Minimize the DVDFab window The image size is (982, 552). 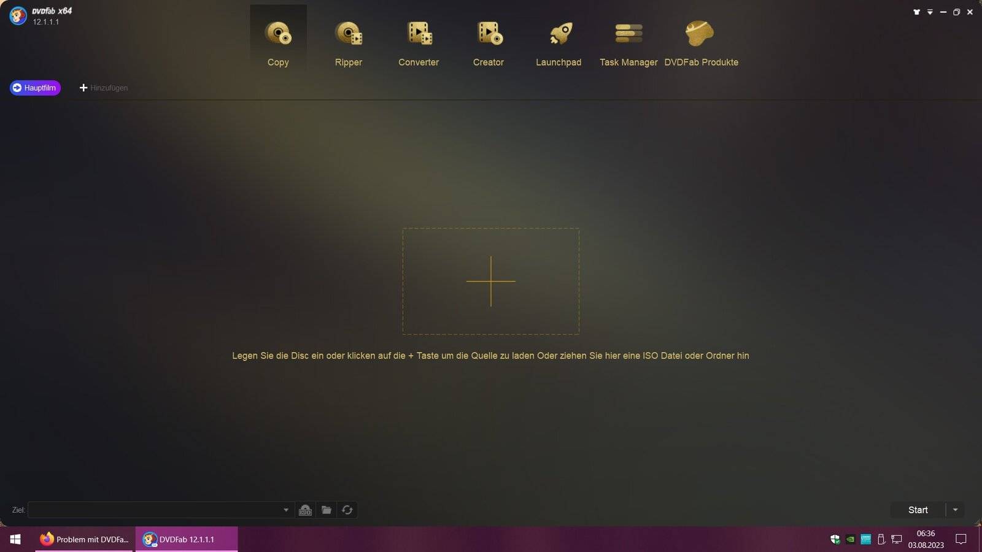pyautogui.click(x=943, y=12)
